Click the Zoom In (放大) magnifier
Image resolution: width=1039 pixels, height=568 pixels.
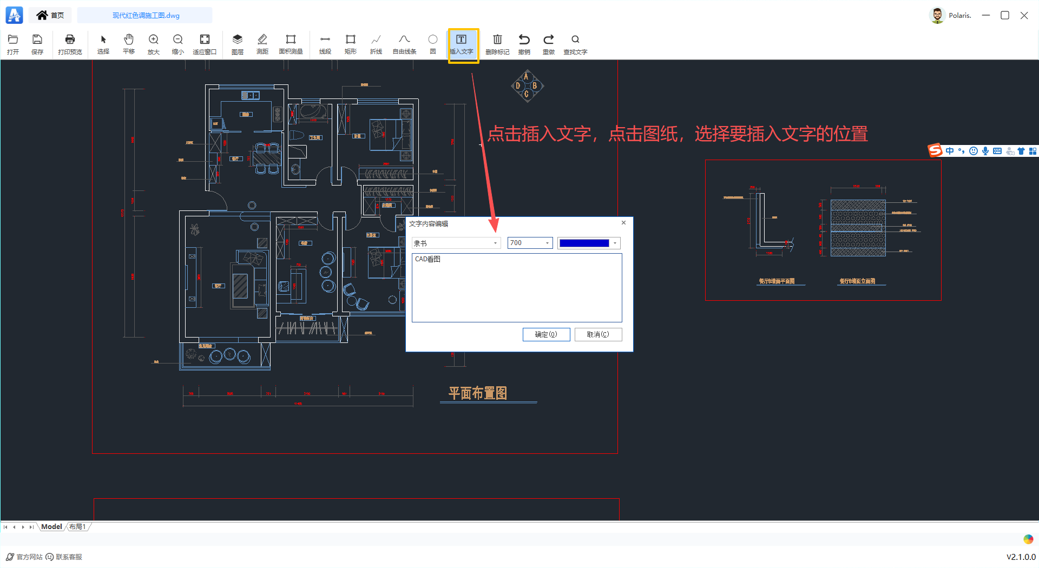154,44
